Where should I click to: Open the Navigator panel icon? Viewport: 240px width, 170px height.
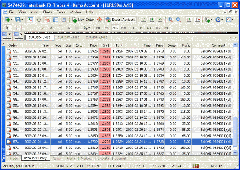tap(47, 20)
